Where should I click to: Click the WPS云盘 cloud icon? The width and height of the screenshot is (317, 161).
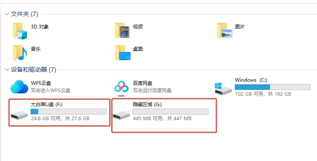19,87
